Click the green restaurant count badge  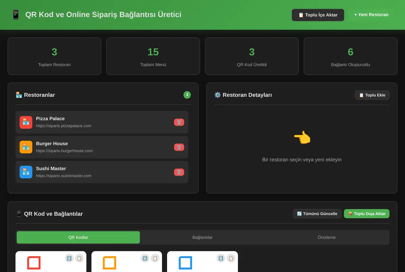tap(187, 95)
